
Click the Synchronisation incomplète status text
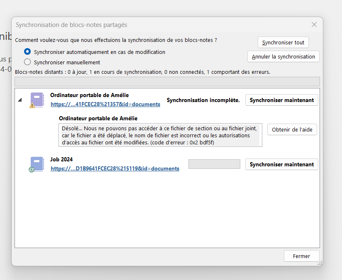click(x=203, y=100)
